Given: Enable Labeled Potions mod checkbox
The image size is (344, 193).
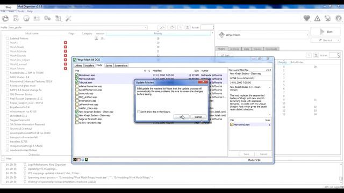Looking at the screenshot, I should click(8, 38).
